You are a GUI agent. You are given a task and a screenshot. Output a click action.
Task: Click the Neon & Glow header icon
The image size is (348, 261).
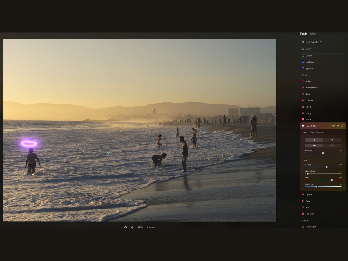[x=303, y=126]
